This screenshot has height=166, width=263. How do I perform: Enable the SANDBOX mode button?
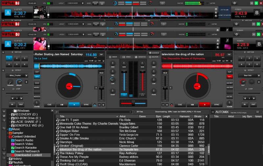tap(154, 53)
